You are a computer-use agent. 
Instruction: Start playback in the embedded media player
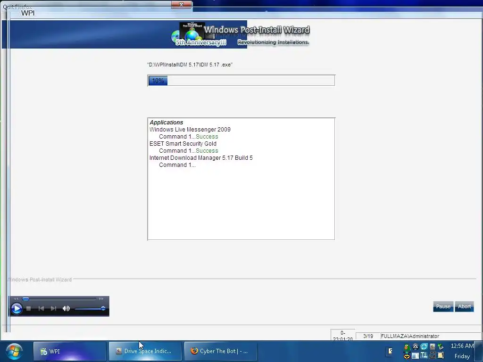[x=17, y=308]
